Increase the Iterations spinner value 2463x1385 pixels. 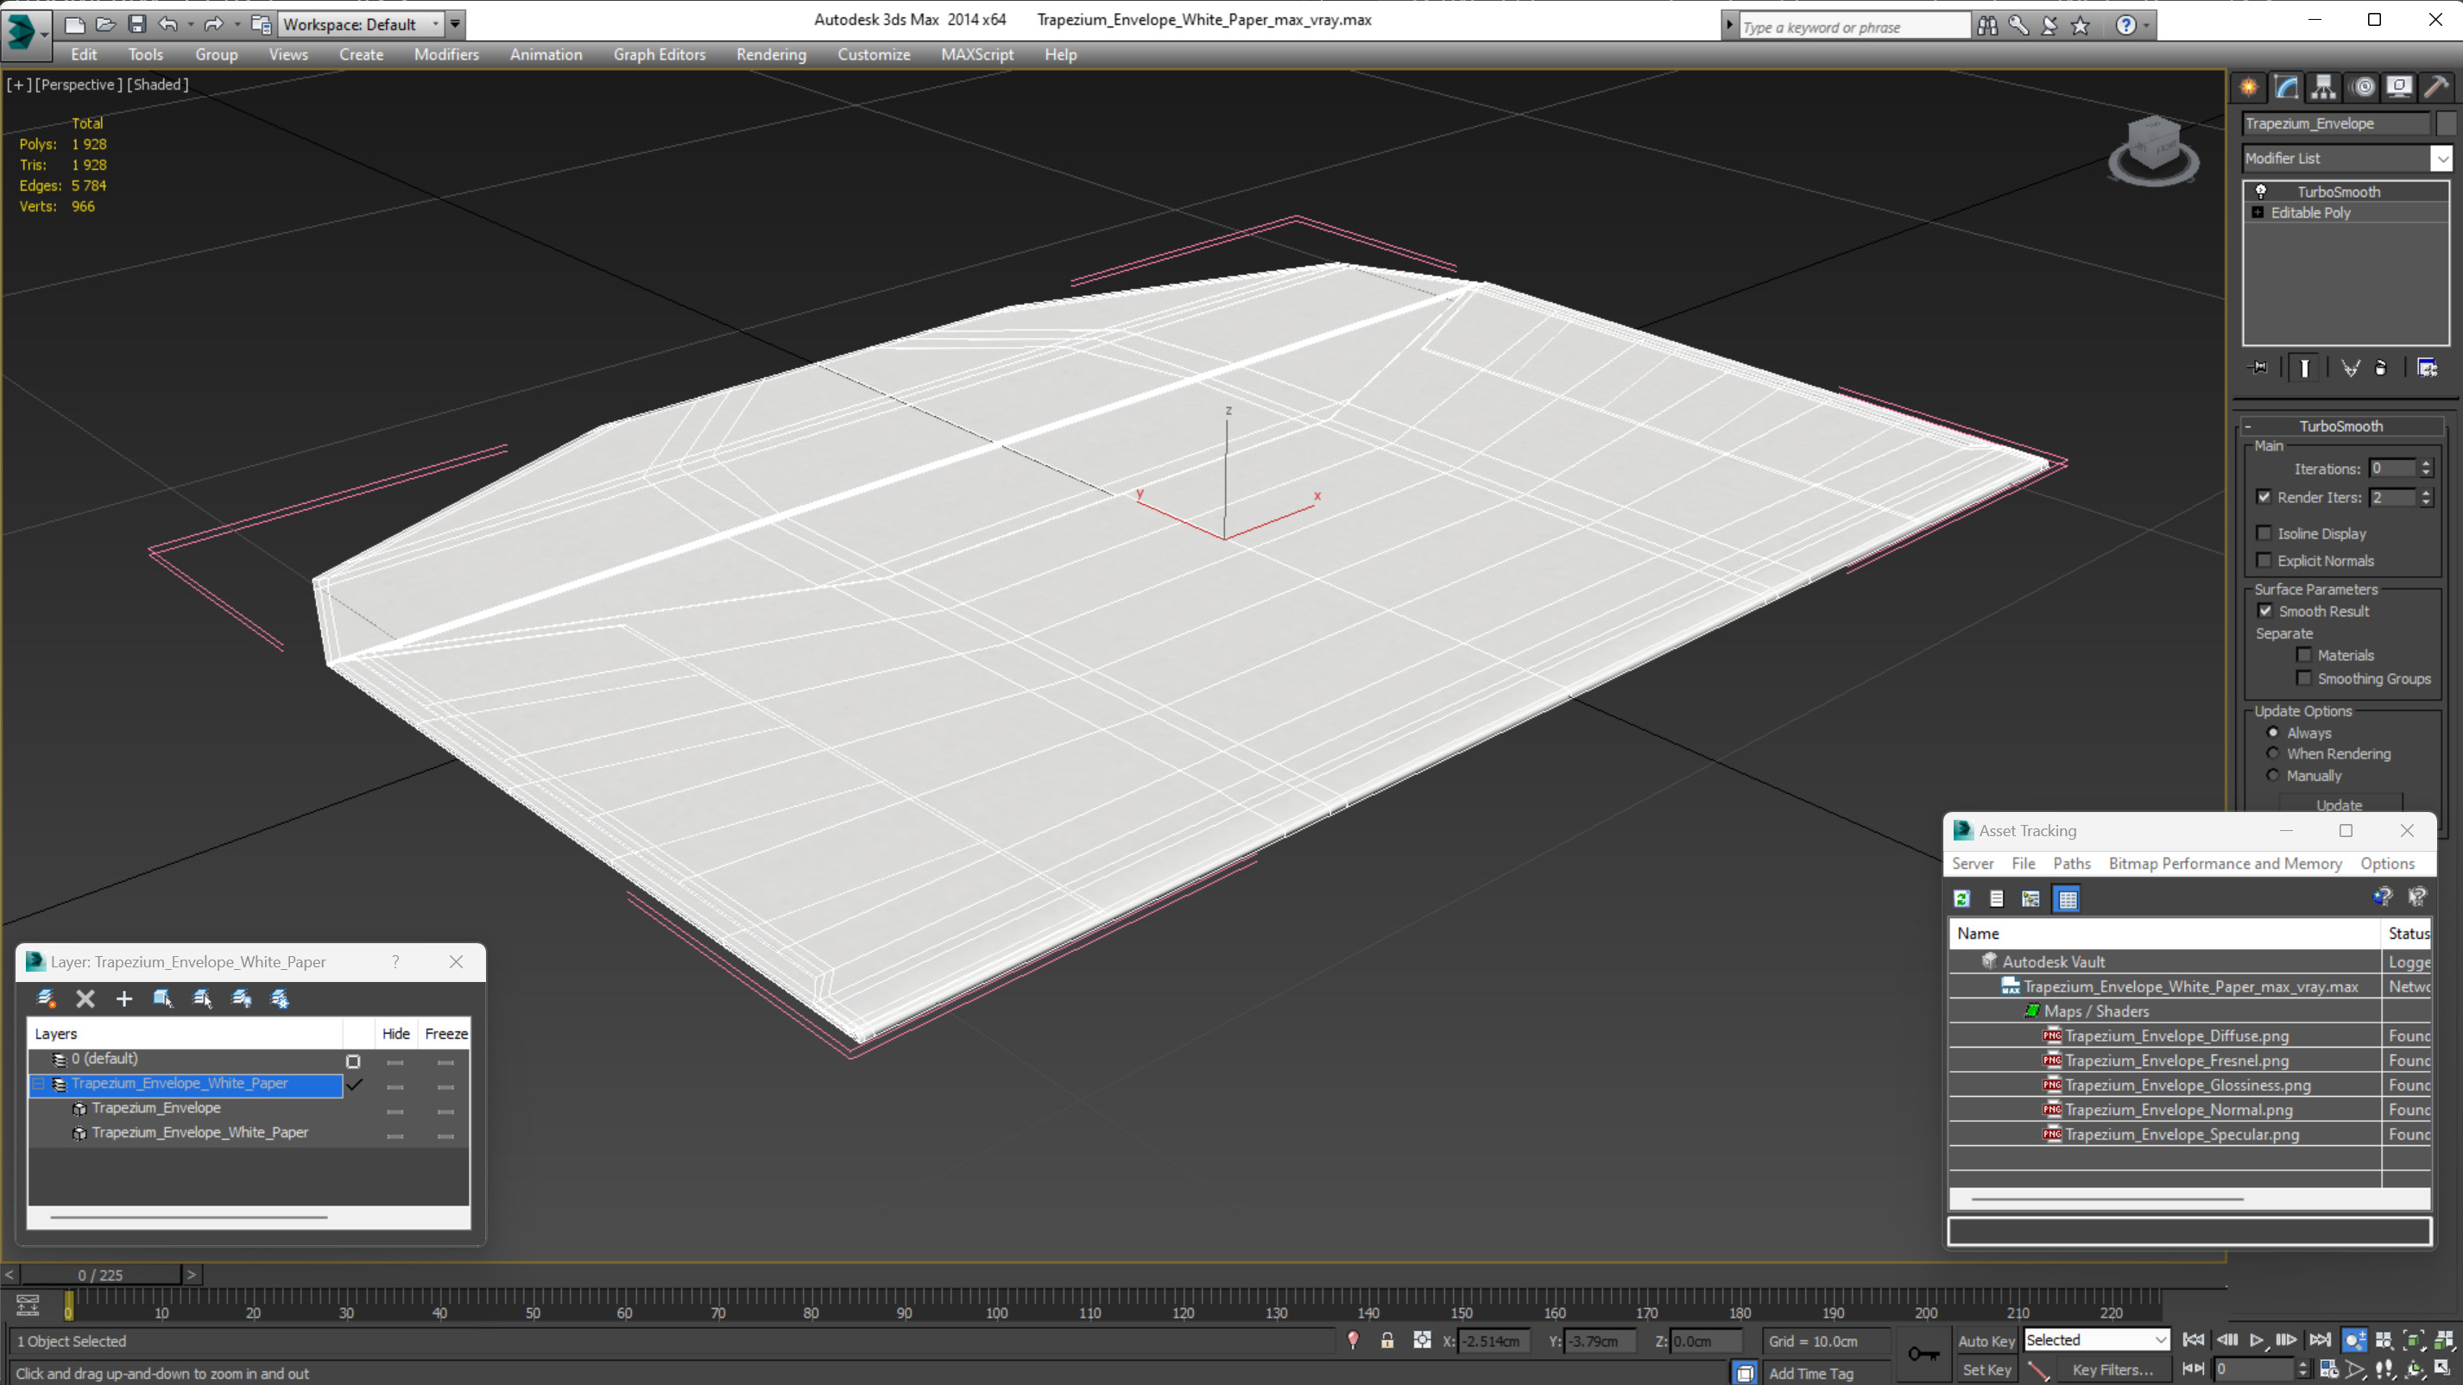tap(2426, 463)
